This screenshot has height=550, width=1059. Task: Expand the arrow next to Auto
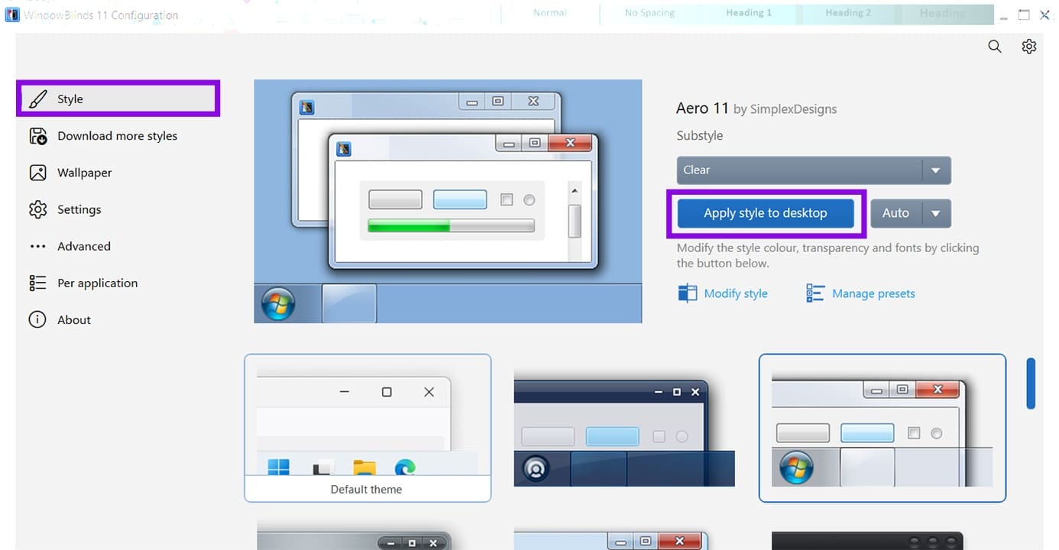[x=936, y=214]
